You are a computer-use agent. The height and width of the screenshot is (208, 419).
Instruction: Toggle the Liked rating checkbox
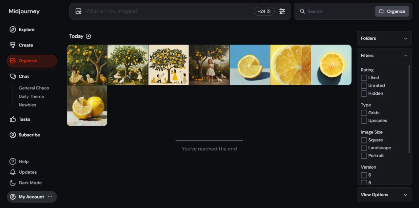tap(364, 78)
